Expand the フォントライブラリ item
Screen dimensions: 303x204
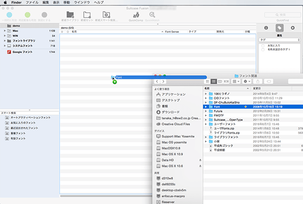[5, 41]
